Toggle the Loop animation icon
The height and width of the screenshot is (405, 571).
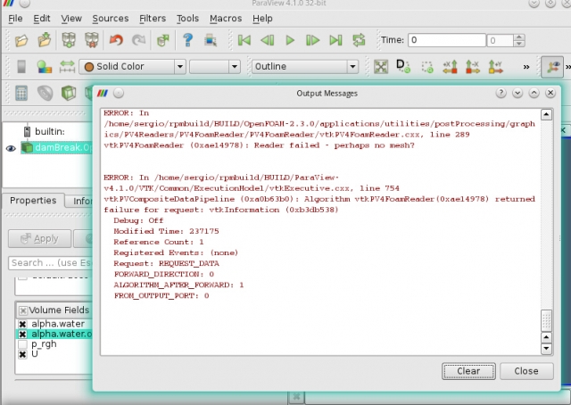(x=359, y=40)
